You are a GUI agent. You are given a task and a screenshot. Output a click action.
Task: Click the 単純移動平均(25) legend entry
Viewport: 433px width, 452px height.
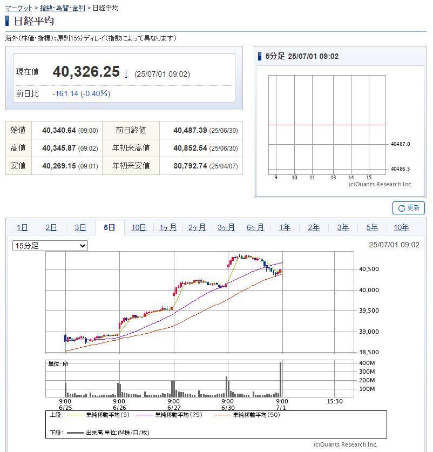pos(169,415)
